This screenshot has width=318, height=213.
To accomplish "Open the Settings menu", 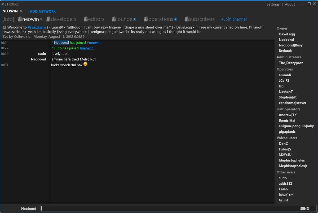I will (x=273, y=4).
